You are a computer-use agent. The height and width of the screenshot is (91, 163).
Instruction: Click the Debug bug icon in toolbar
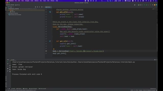click(146, 5)
